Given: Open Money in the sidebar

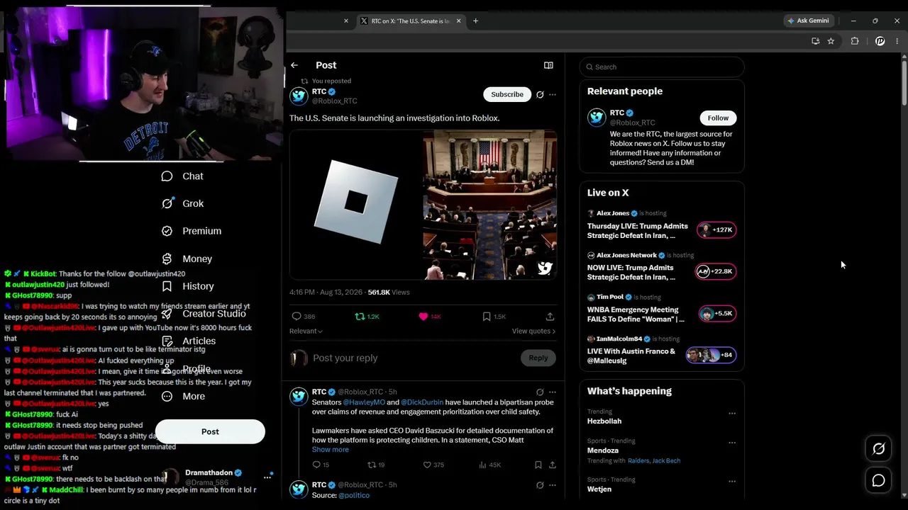Looking at the screenshot, I should tap(187, 259).
